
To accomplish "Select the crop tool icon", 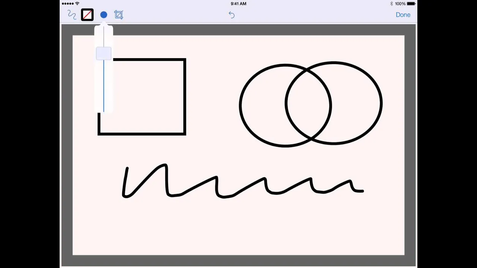I will 119,15.
